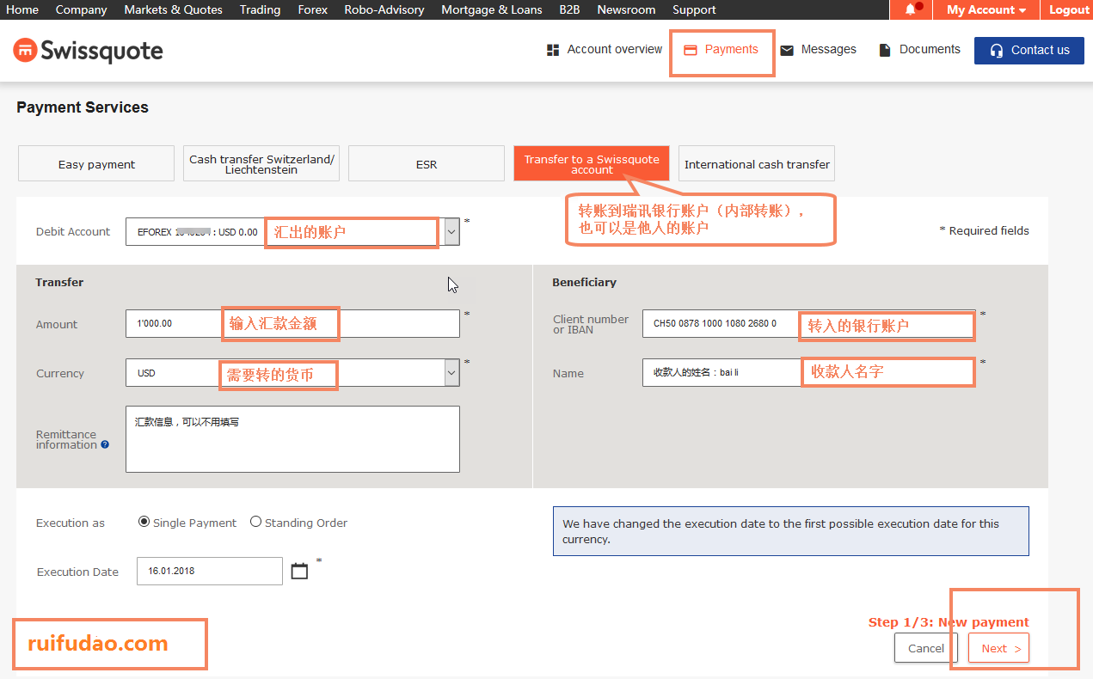
Task: Click the Beneficiary section heading
Action: coord(585,282)
